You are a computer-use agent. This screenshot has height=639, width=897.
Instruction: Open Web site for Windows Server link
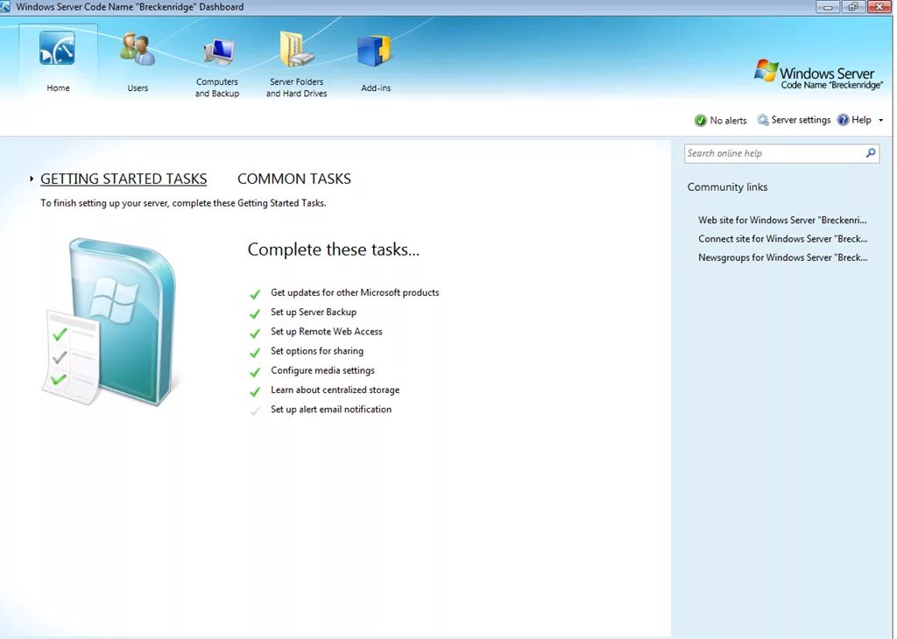point(782,220)
